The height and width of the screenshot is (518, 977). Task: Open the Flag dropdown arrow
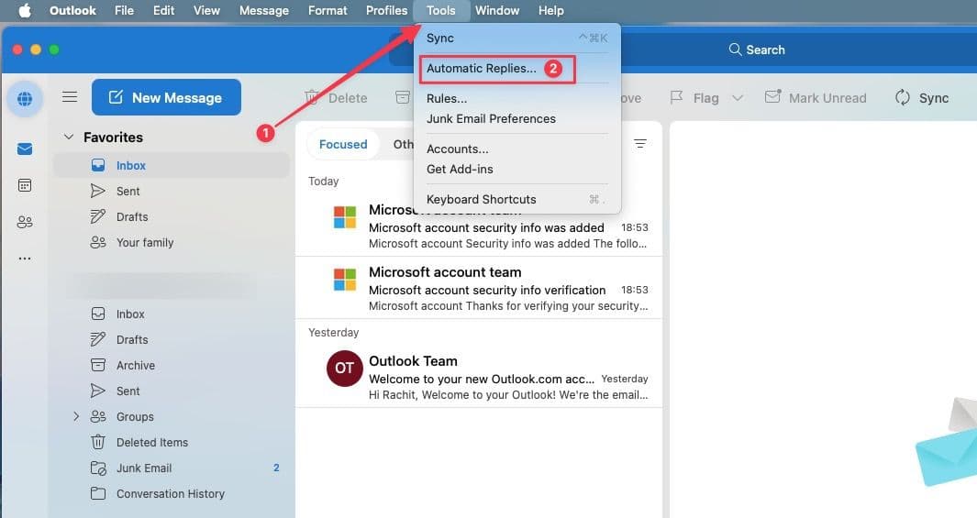[x=738, y=98]
